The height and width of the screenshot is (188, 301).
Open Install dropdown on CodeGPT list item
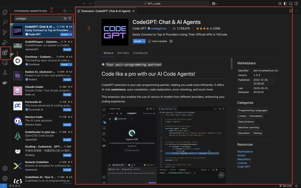pyautogui.click(x=71, y=35)
